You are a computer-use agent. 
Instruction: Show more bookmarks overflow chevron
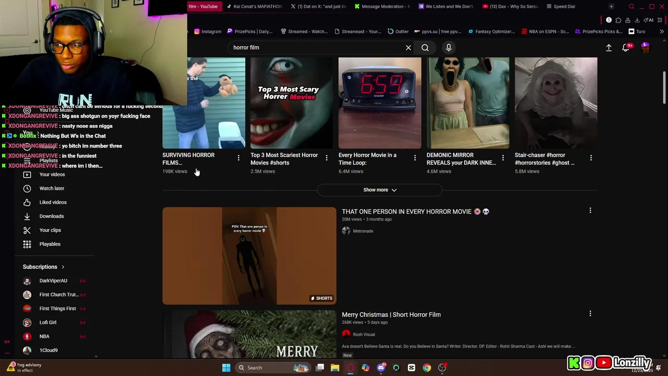662,31
